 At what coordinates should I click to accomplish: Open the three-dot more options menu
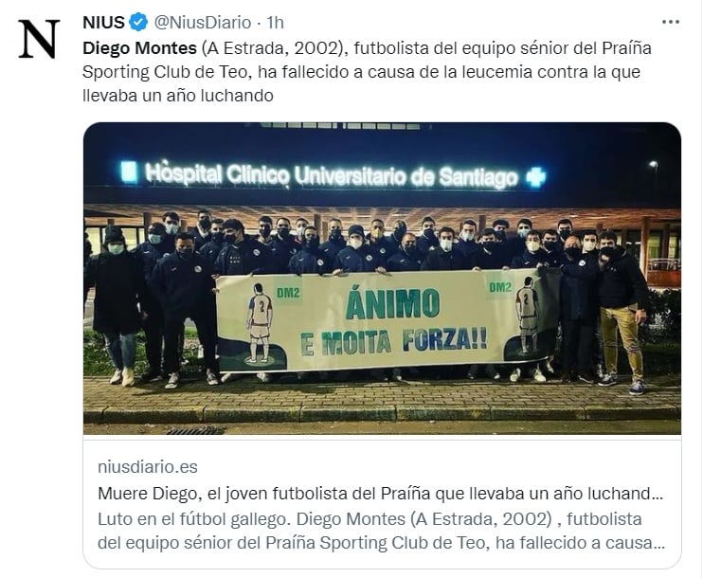coord(671,22)
